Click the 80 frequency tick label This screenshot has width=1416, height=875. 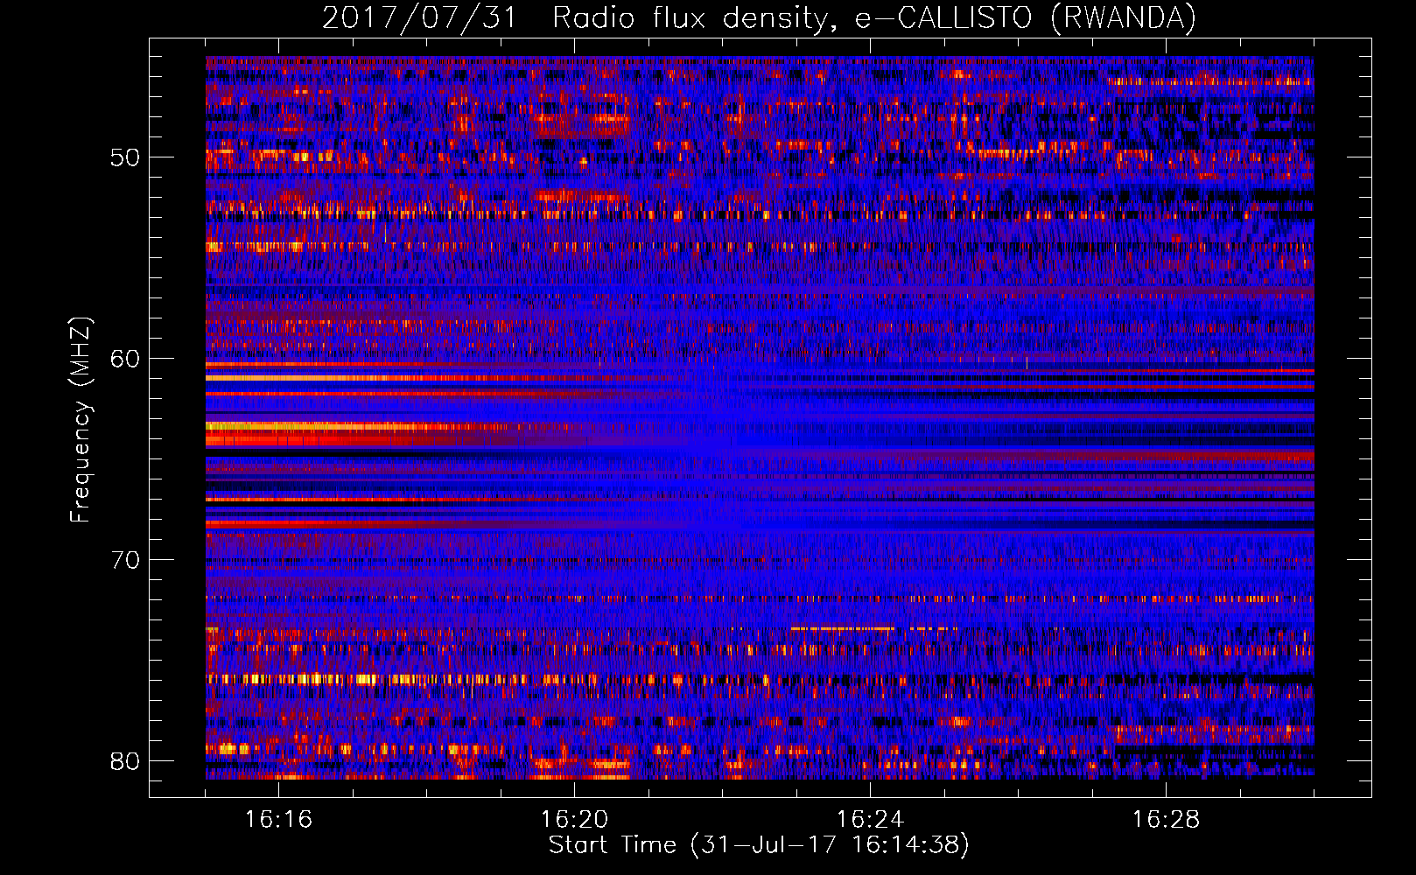[x=125, y=761]
